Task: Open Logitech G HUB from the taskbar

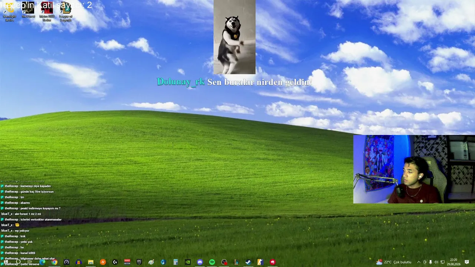Action: (x=115, y=262)
